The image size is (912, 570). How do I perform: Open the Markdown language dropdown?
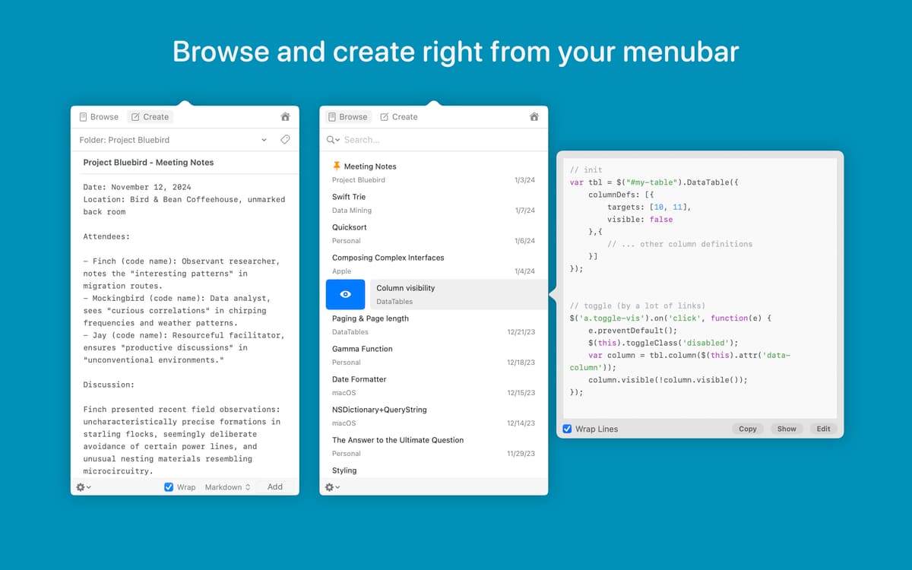(227, 487)
